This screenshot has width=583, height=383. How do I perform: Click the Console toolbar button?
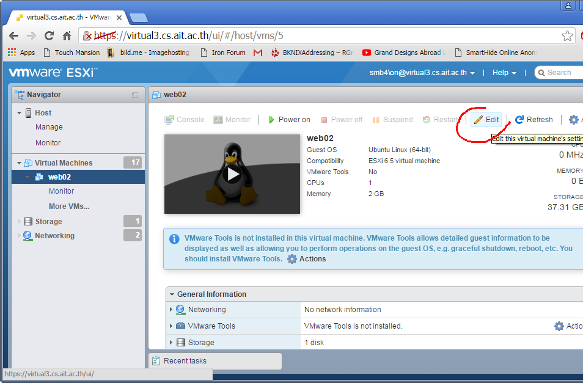click(185, 120)
